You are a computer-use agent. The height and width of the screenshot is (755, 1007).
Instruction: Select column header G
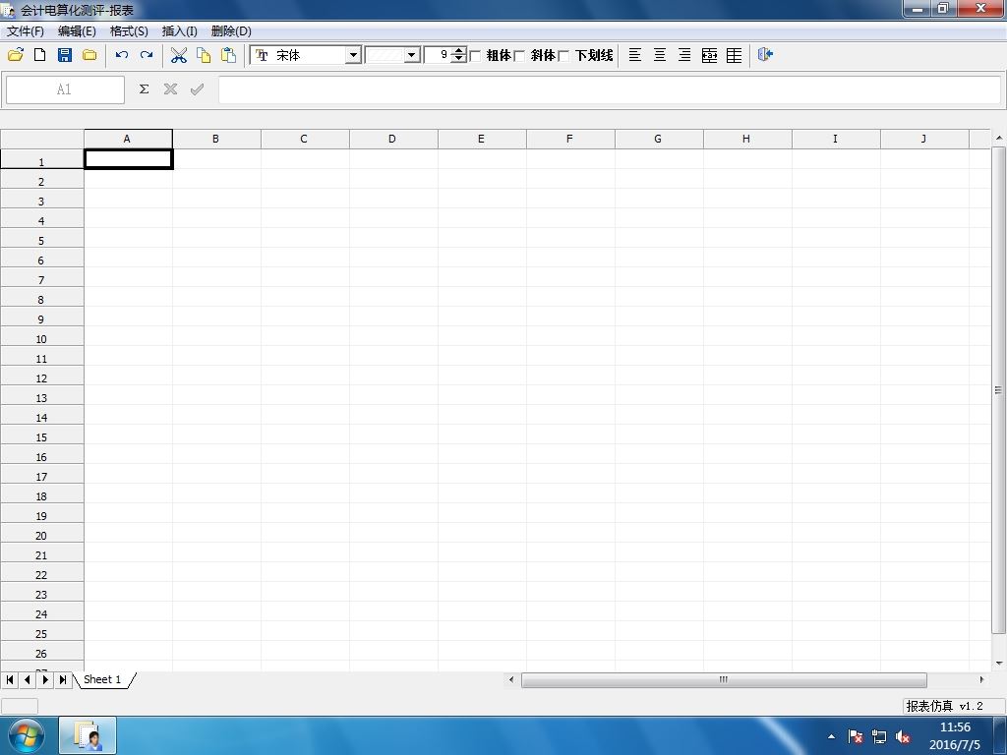(x=658, y=139)
